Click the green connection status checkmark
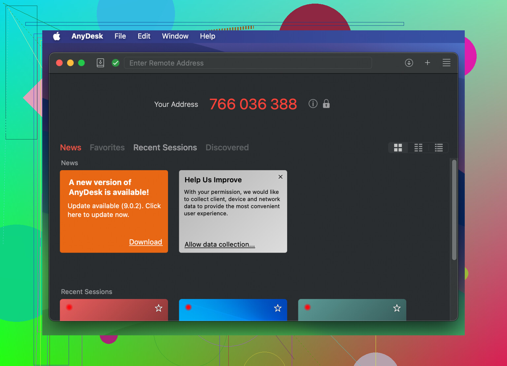 click(116, 63)
